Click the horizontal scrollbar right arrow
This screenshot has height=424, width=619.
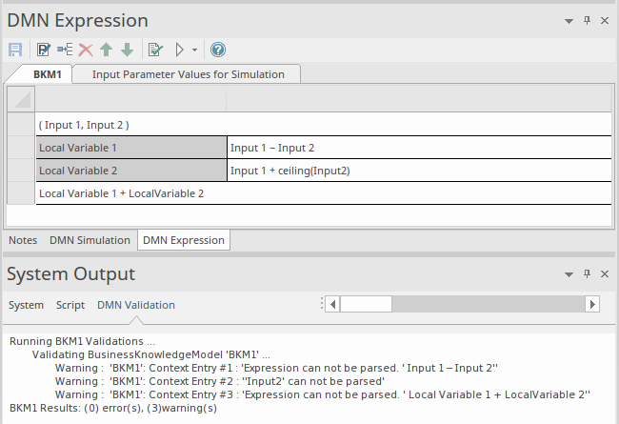(591, 304)
